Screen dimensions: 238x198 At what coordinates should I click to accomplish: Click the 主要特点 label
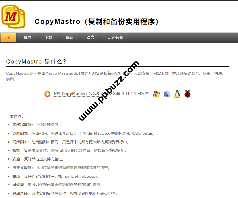pyautogui.click(x=15, y=117)
